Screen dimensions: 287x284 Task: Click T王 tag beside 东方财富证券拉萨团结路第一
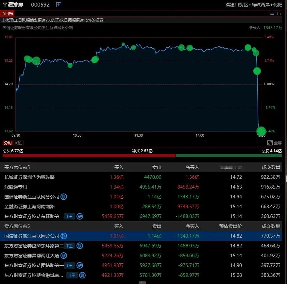pos(70,265)
